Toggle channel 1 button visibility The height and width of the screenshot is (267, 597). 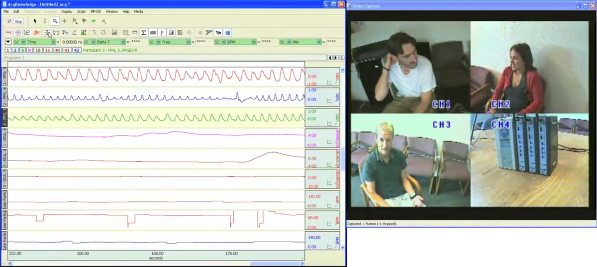[x=8, y=50]
